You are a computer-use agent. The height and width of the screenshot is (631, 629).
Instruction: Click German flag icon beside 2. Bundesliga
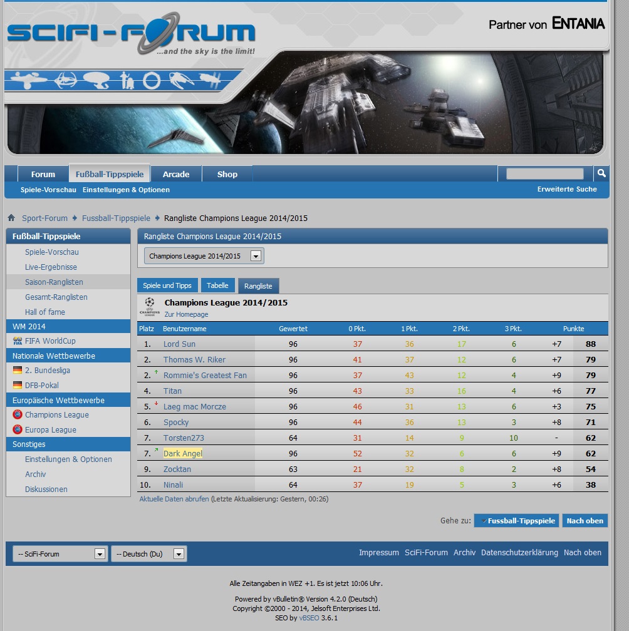(x=18, y=371)
